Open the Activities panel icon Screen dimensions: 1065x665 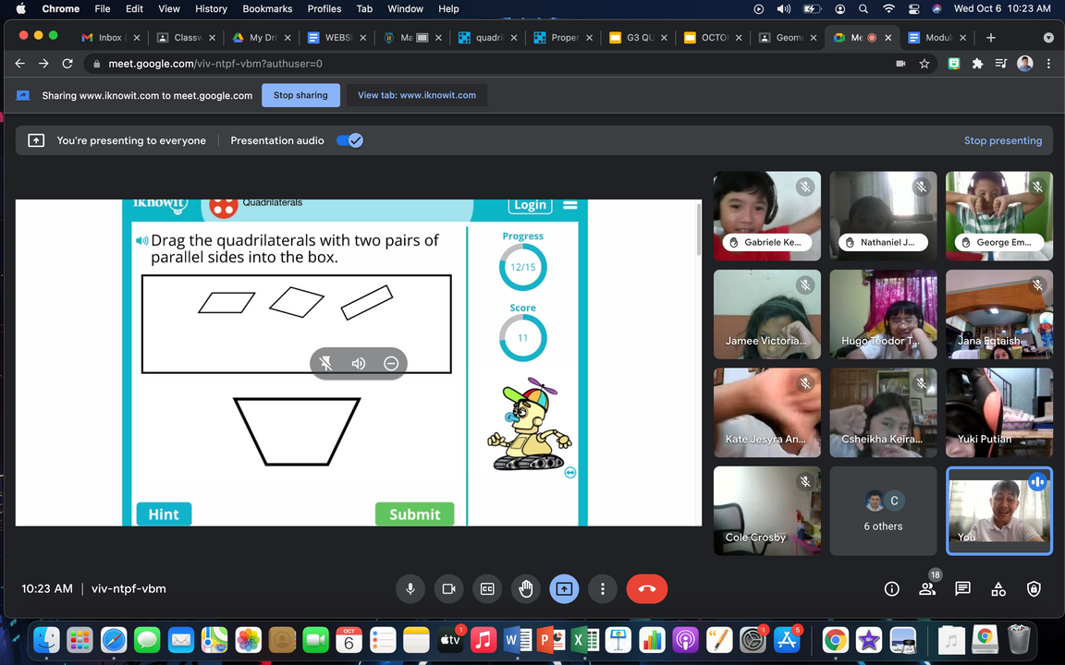(x=998, y=588)
